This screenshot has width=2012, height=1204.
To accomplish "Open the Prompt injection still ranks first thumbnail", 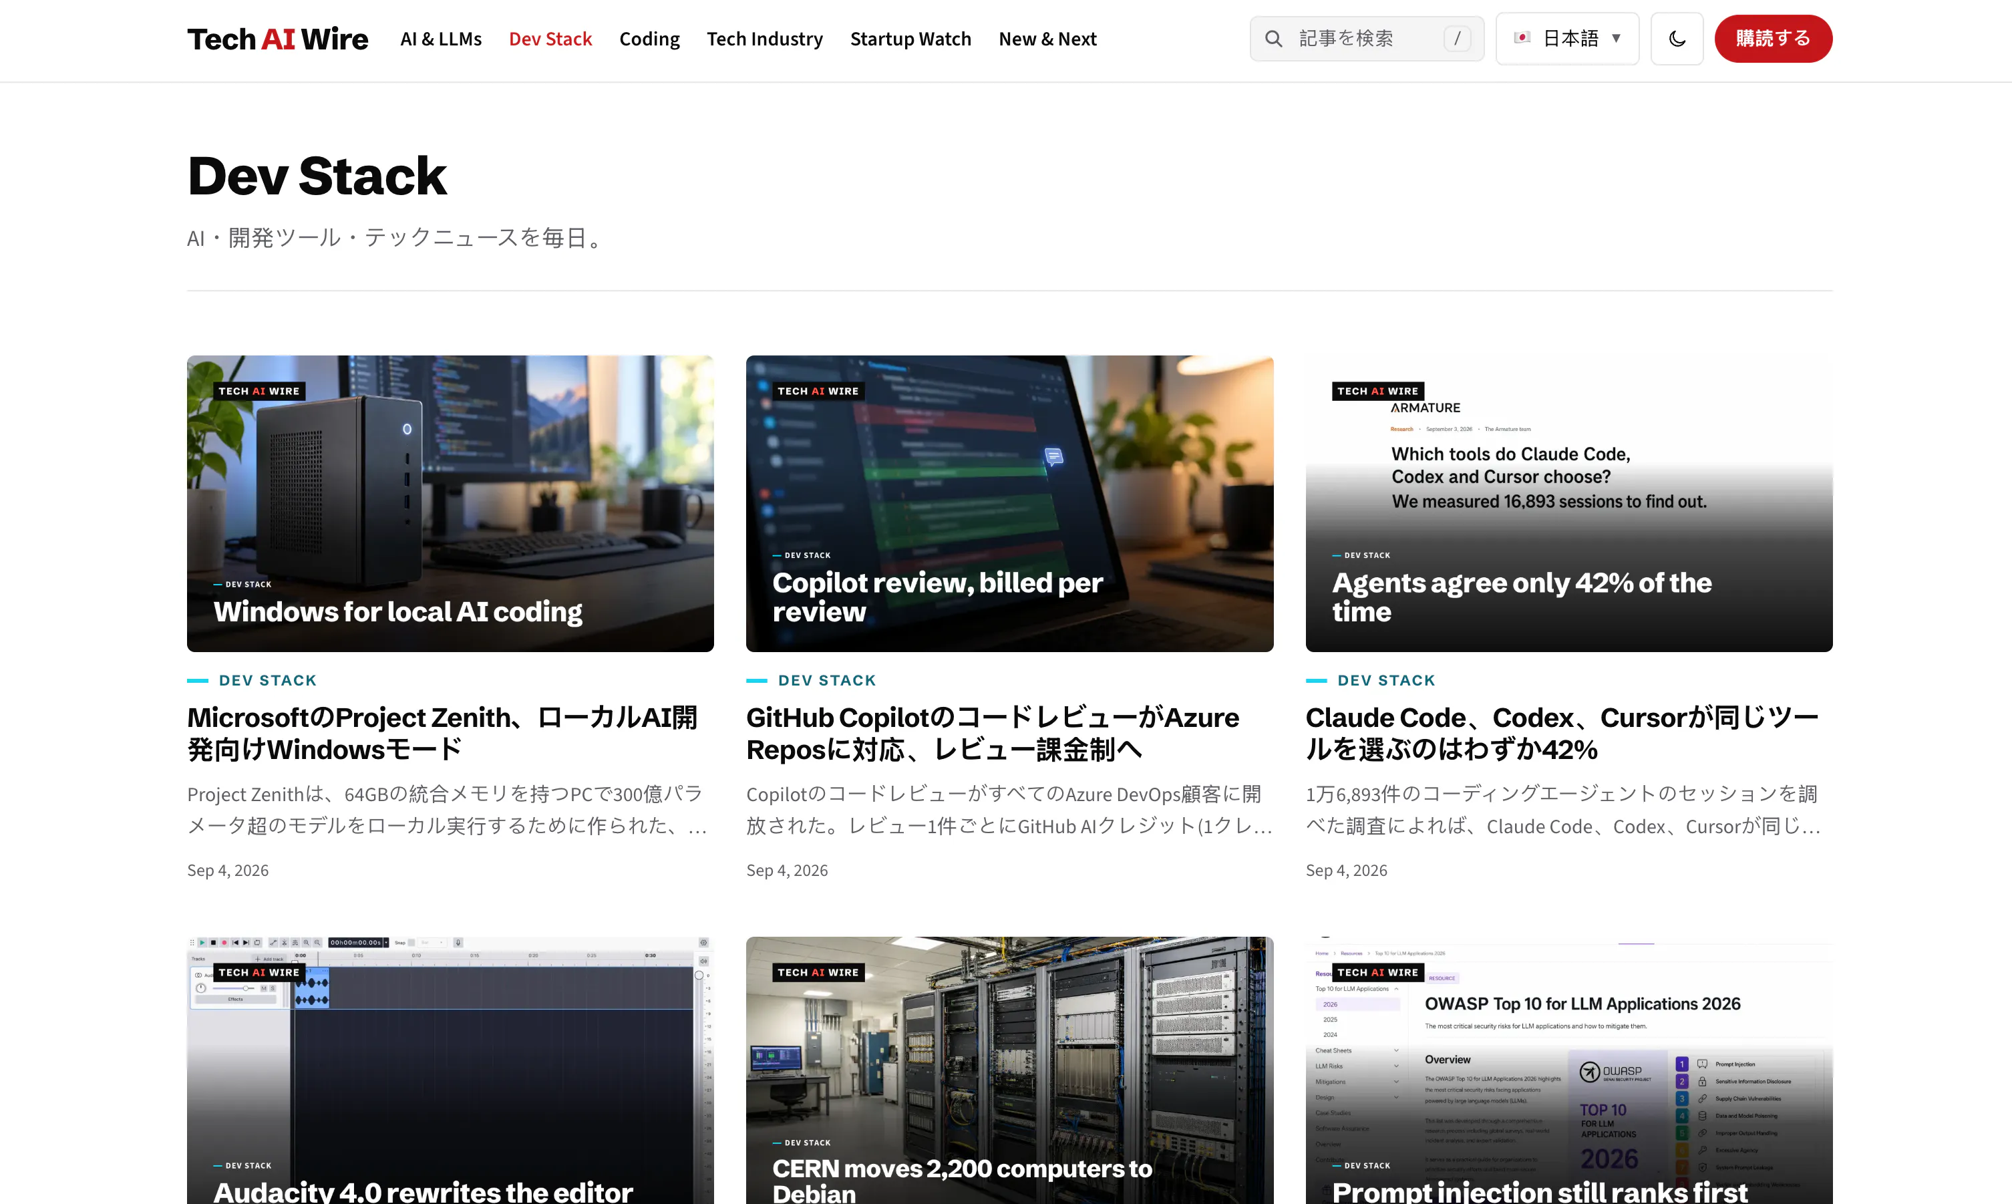I will coord(1568,1071).
